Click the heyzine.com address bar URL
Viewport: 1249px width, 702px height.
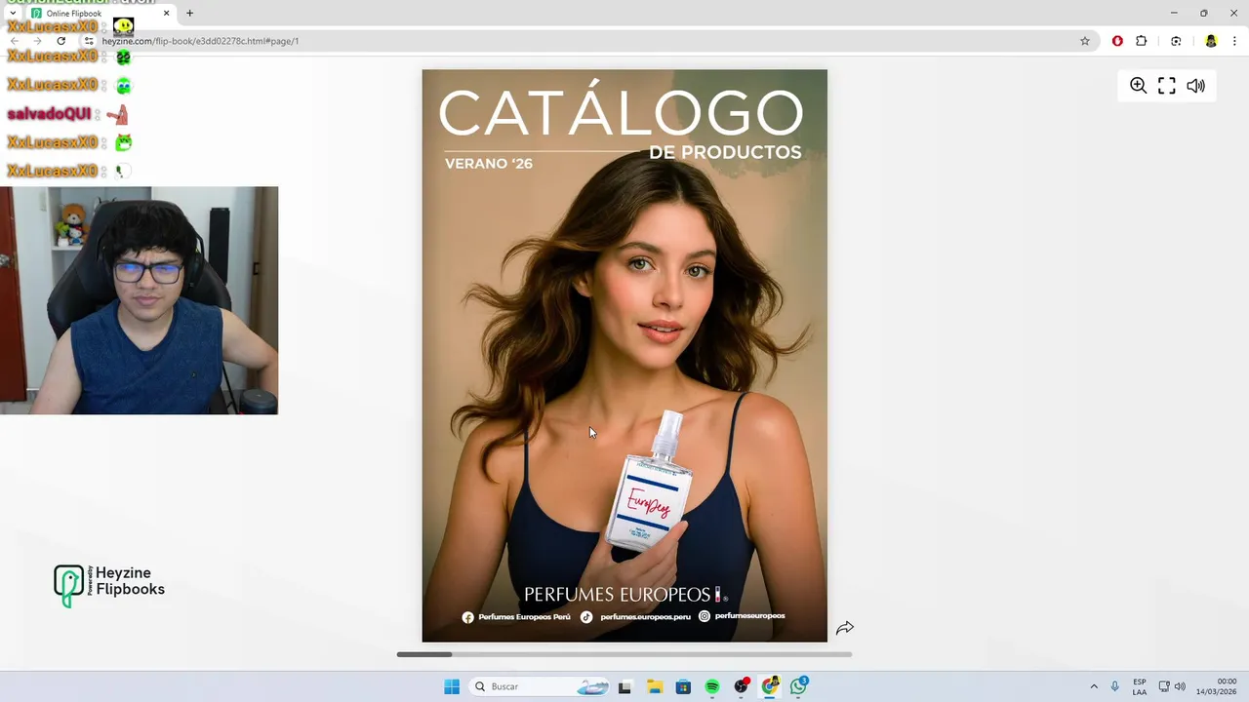click(x=200, y=41)
